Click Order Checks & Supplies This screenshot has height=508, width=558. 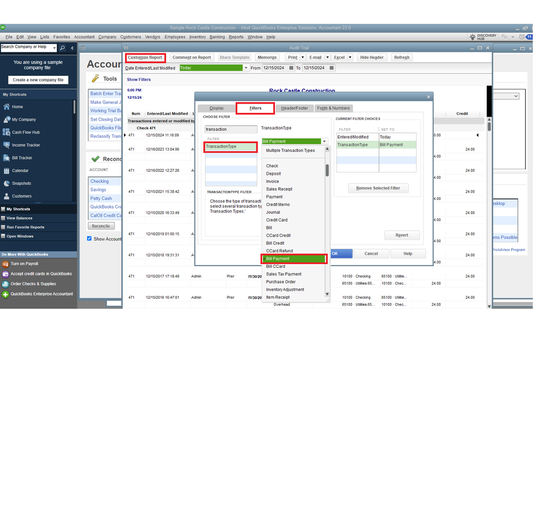(x=33, y=284)
